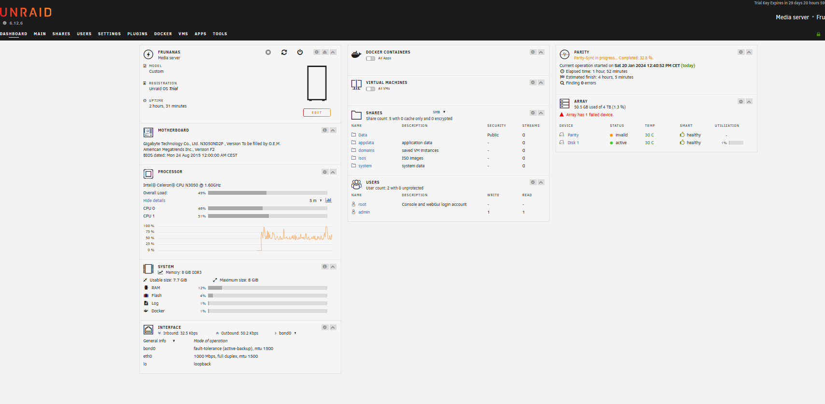Screen dimensions: 825x404
Task: Open the SMB protocol dropdown in Shares
Action: tap(439, 112)
